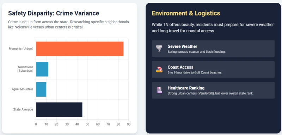Open the Healthcare Ranking card

(213, 90)
